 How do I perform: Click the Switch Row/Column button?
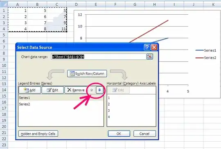(87, 74)
